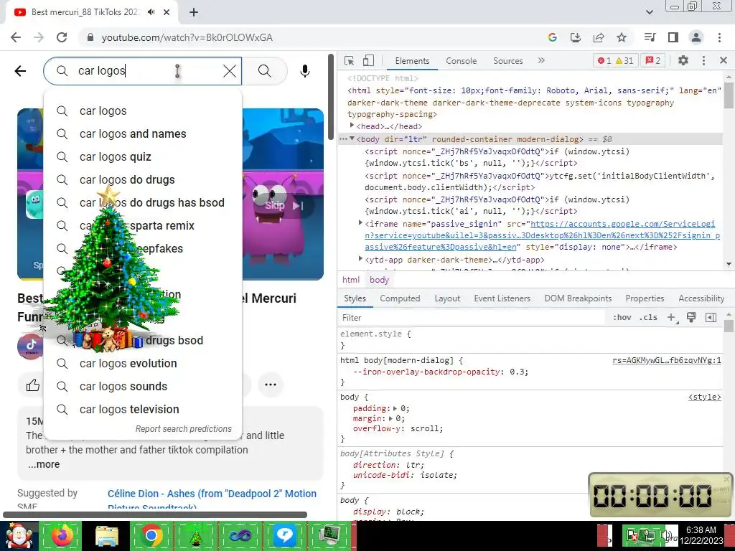Select suggestion 'car logos quiz'

[x=143, y=157]
